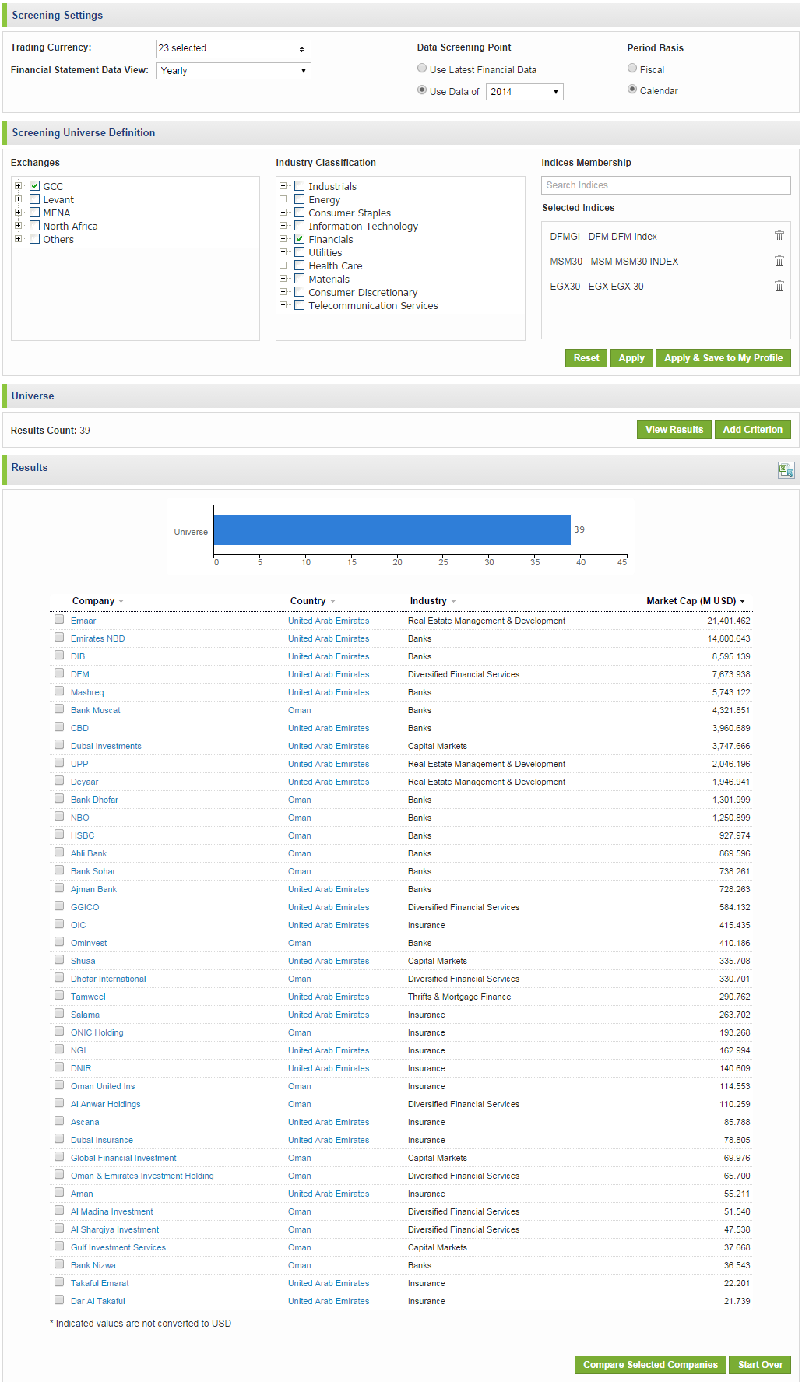Click the Search Indices field
The height and width of the screenshot is (1382, 802).
tap(666, 185)
